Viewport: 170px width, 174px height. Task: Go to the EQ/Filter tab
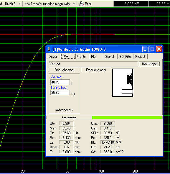(126, 57)
